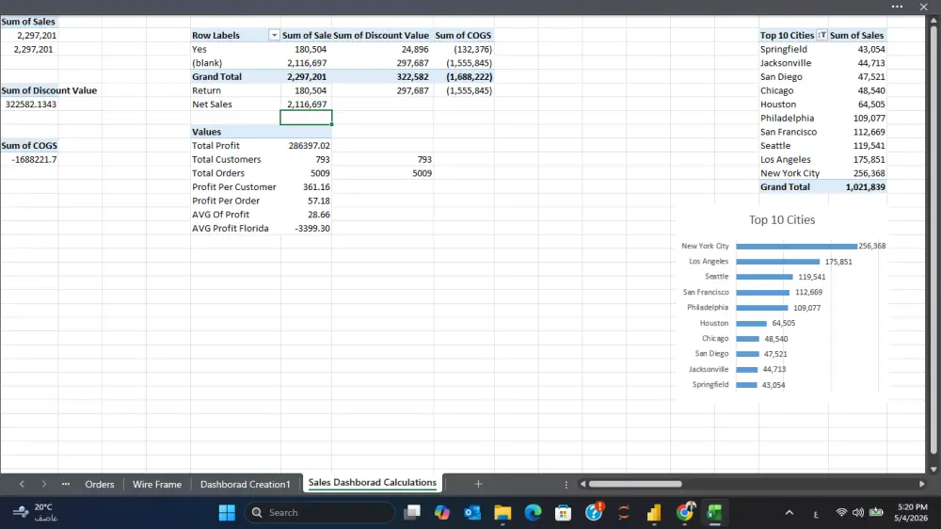Click the horizontal scrollbar thumb
The width and height of the screenshot is (941, 529).
[x=635, y=484]
